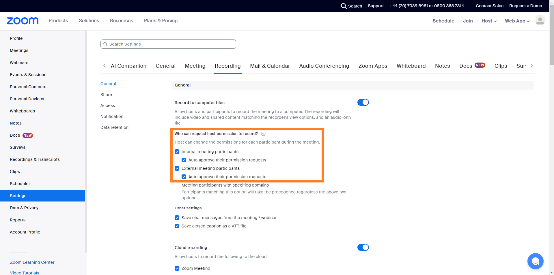This screenshot has width=554, height=275.
Task: Check Meeting participants with specified domains
Action: (177, 185)
